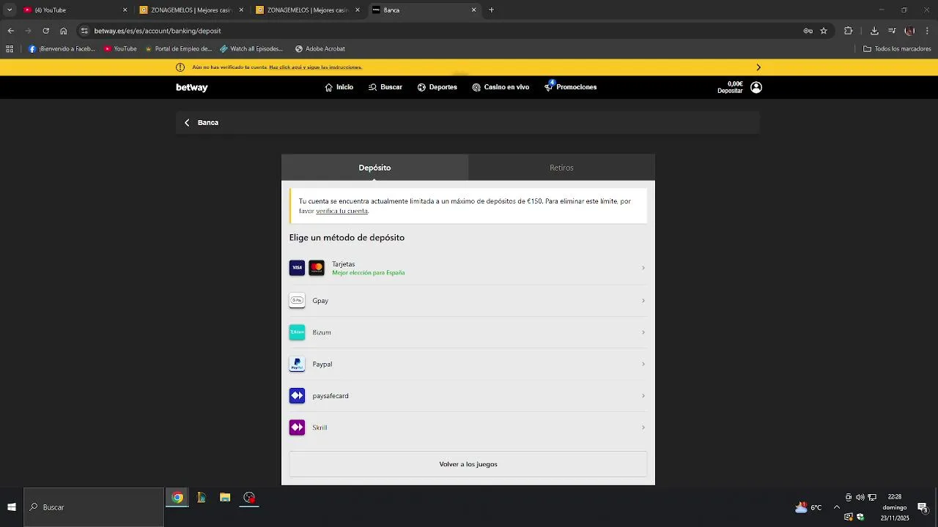Click the betway logo
Viewport: 938px width, 527px height.
pyautogui.click(x=192, y=87)
